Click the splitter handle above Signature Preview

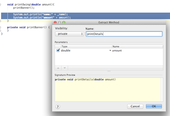pyautogui.click(x=109, y=71)
